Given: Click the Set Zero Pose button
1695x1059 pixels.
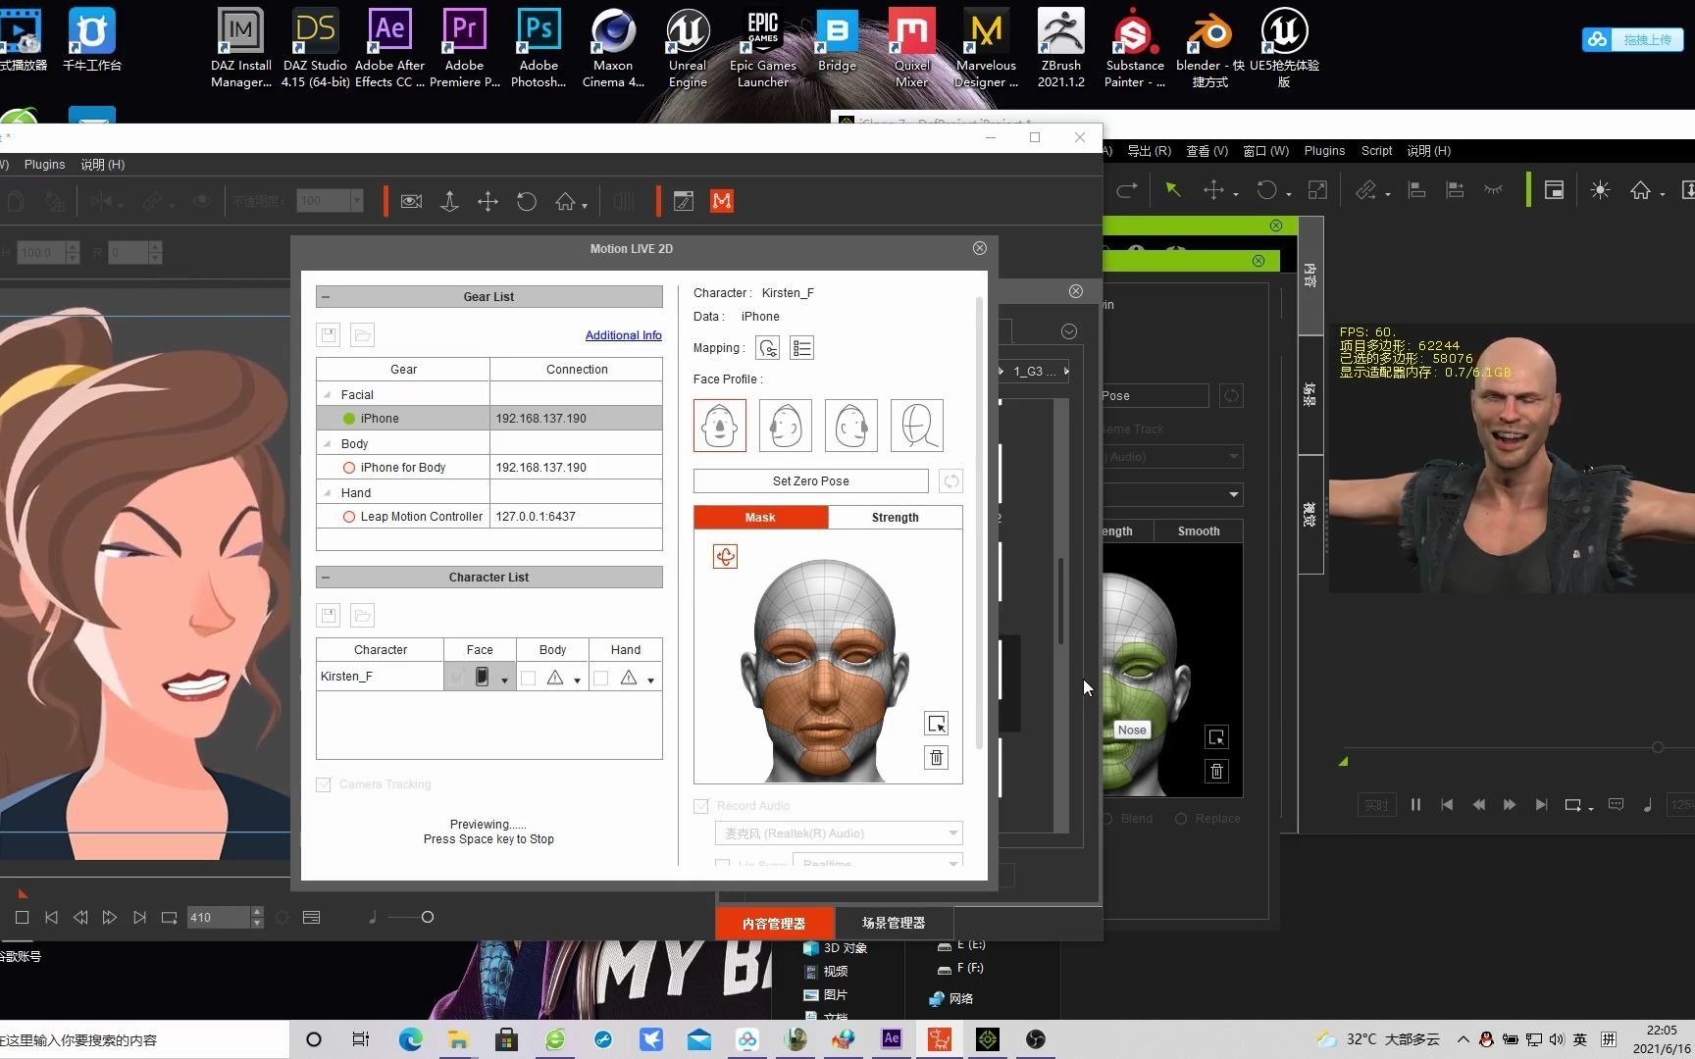Looking at the screenshot, I should 810,481.
